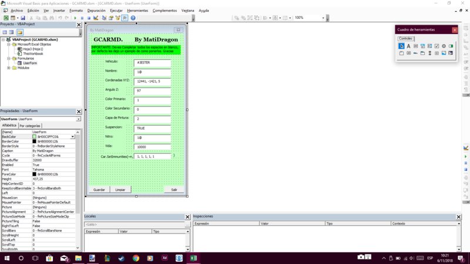Screen dimensions: 470x264
Task: Choose the OptionButton control in the toolbox
Action: (444, 46)
